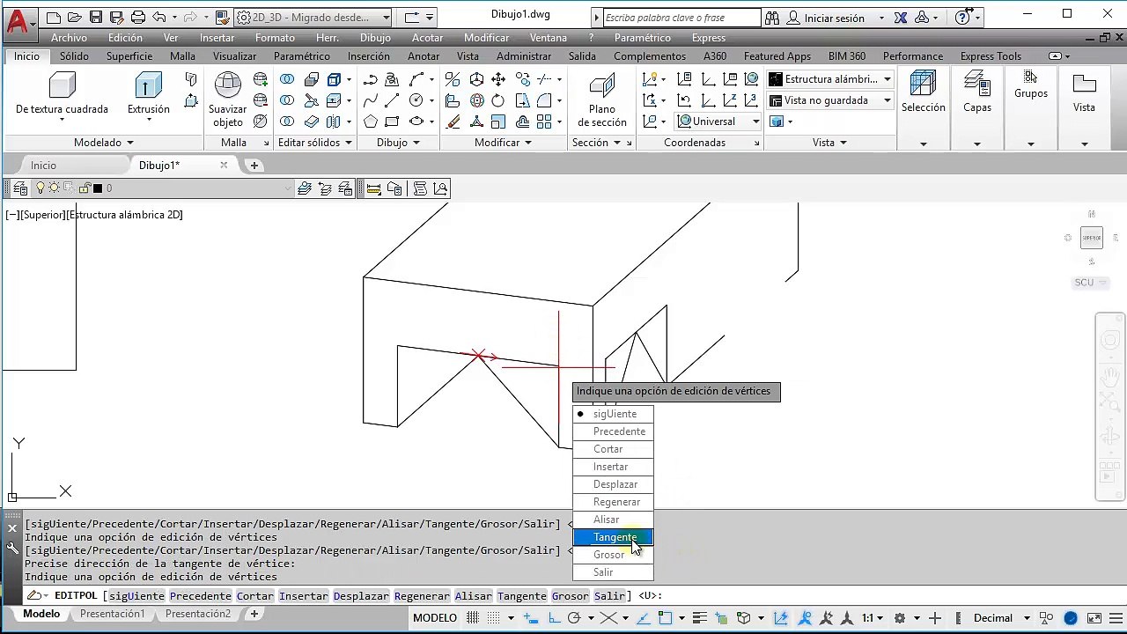Click the solid Union icon in Editar sólidos

point(287,79)
